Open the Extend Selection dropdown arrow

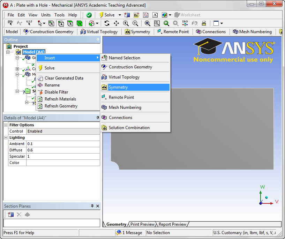97,23
